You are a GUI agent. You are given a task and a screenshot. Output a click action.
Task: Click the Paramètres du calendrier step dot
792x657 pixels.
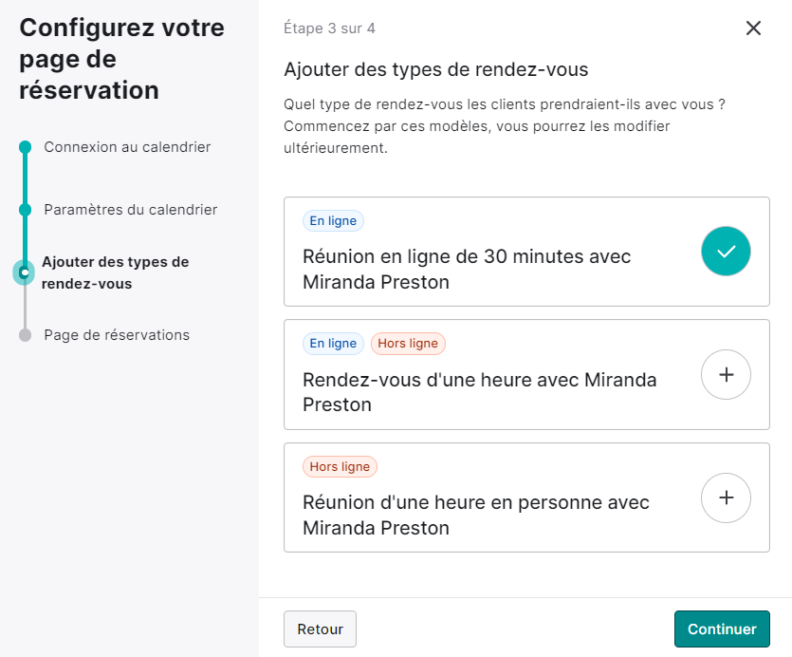[26, 210]
